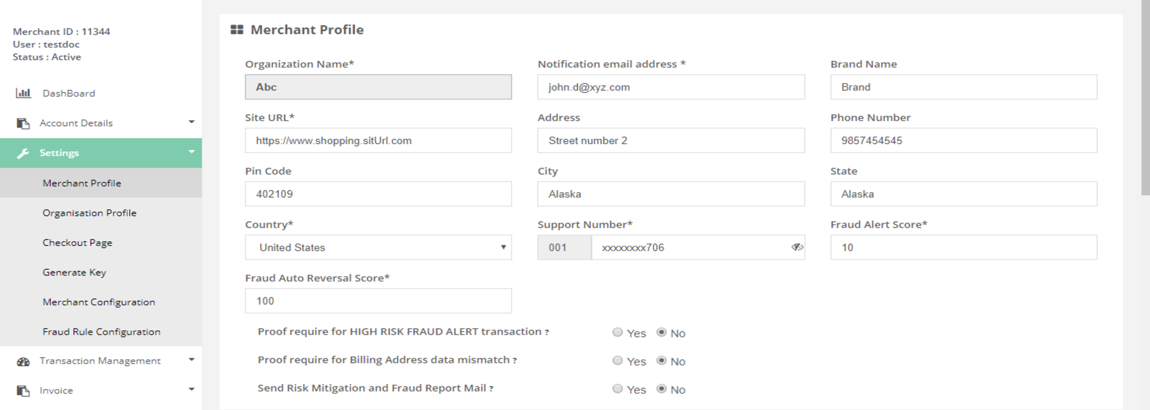Click the page vertical scrollbar
This screenshot has height=410, width=1150.
pos(1145,96)
